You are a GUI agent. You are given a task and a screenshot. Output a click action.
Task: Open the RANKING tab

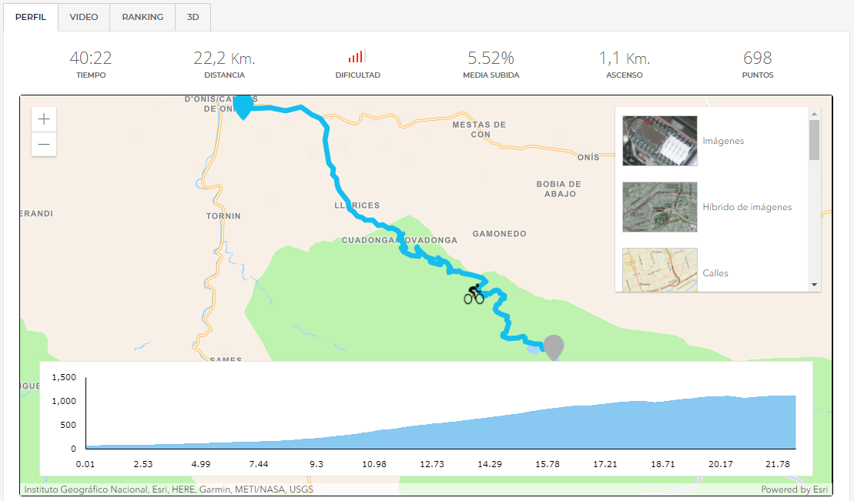click(142, 17)
